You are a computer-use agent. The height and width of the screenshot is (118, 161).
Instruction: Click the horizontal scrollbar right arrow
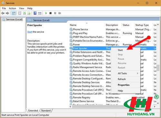click(x=155, y=106)
